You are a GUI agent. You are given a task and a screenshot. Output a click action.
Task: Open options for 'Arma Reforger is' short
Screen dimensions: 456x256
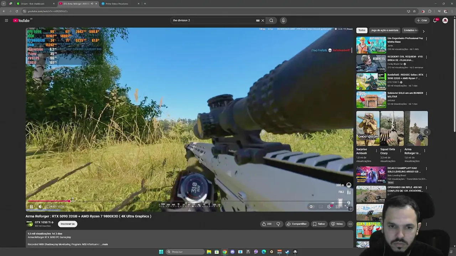(x=425, y=151)
